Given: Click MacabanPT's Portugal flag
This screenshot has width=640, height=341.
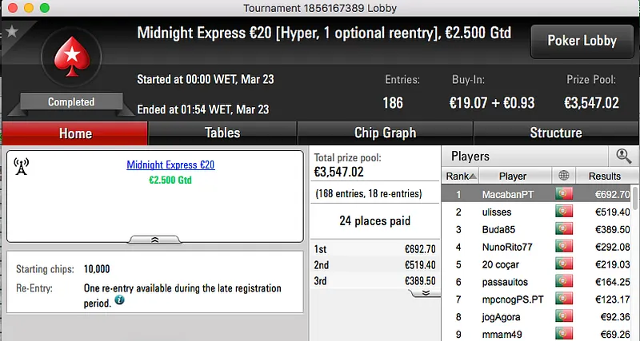Looking at the screenshot, I should [x=564, y=194].
